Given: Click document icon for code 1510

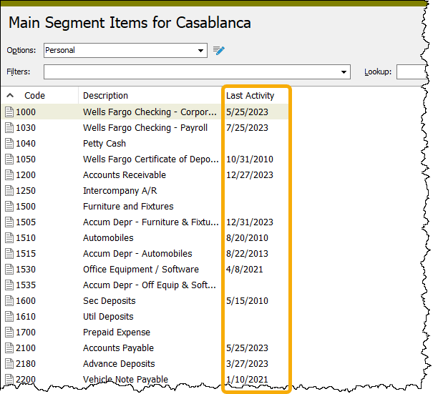Looking at the screenshot, I should click(x=9, y=238).
